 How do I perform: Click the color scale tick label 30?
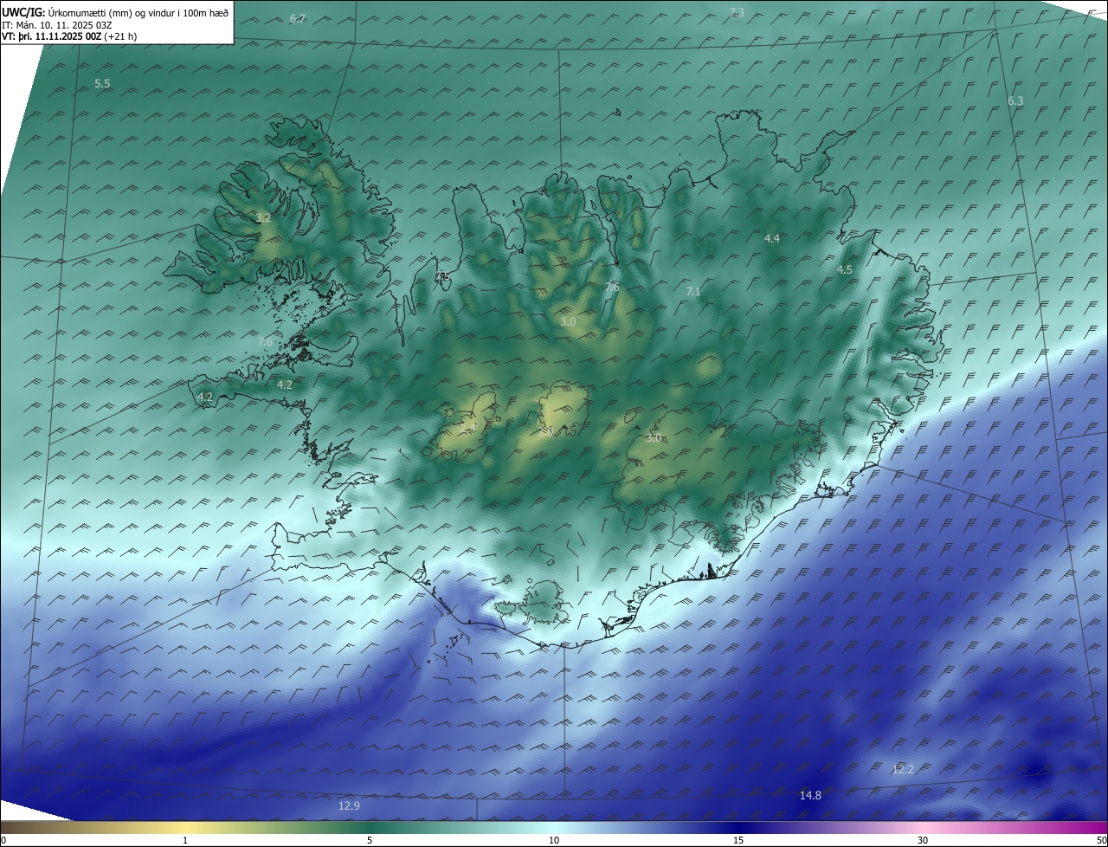coord(923,840)
